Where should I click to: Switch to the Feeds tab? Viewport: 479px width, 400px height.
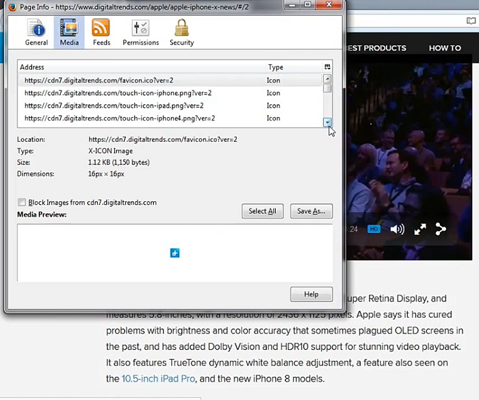click(x=101, y=32)
